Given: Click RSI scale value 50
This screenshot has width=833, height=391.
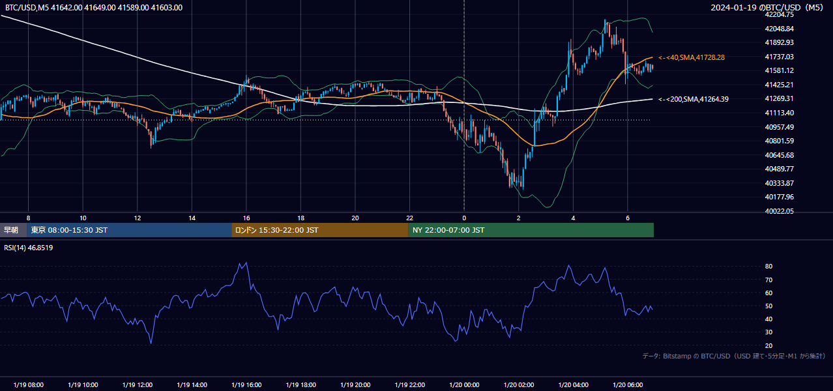Looking at the screenshot, I should pyautogui.click(x=769, y=306).
